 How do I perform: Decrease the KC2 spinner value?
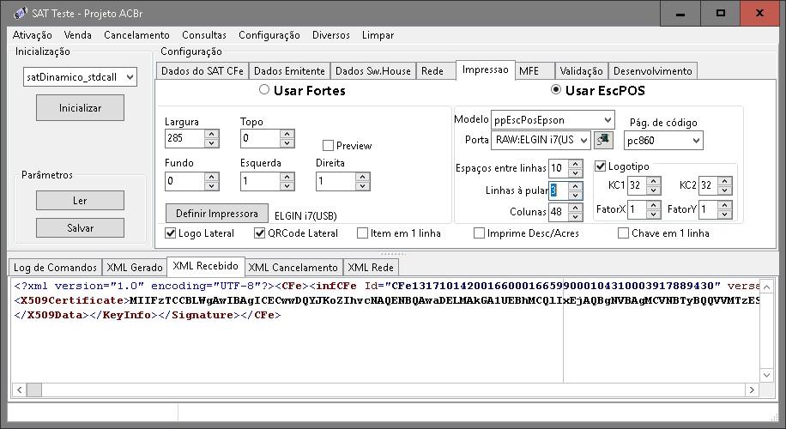(725, 190)
